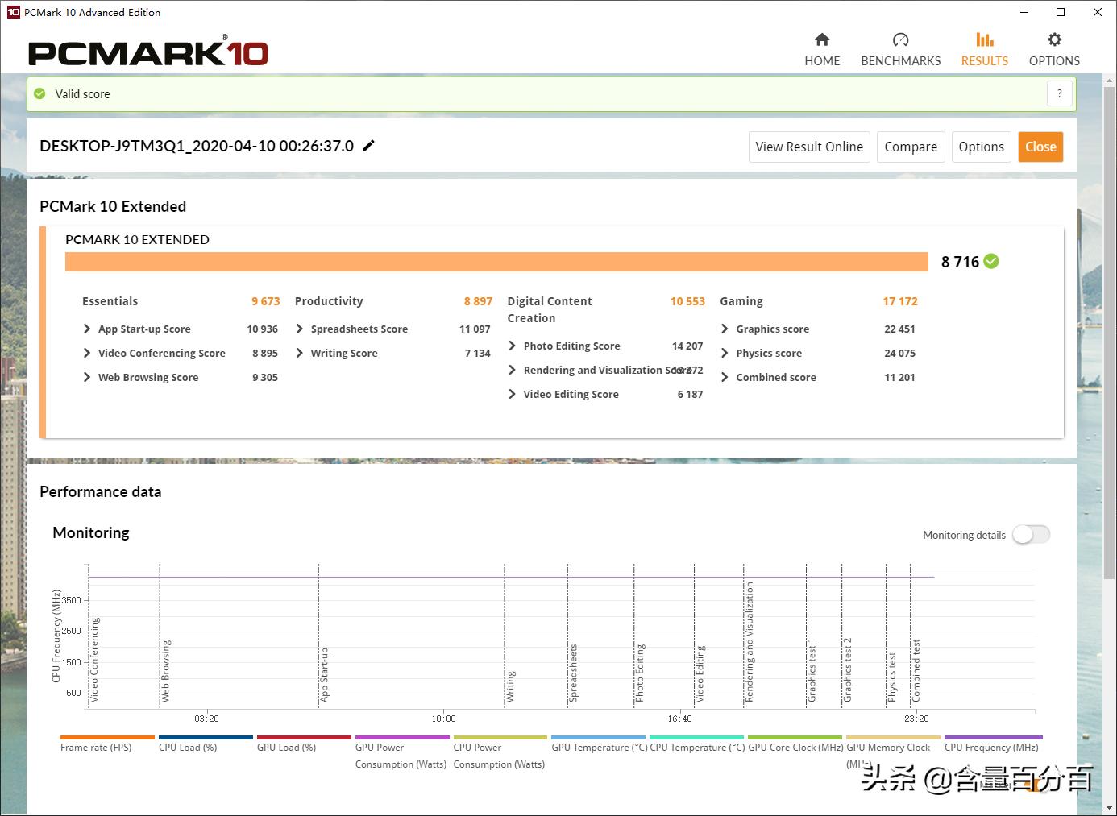1117x816 pixels.
Task: Click the pencil icon to rename result
Action: coord(369,146)
